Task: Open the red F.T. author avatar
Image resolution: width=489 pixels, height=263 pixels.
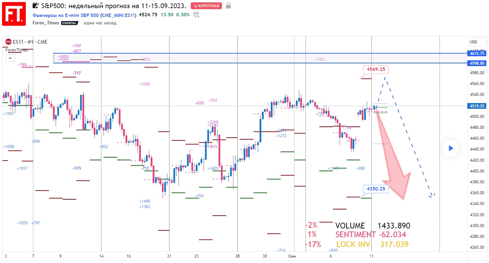Action: point(14,14)
